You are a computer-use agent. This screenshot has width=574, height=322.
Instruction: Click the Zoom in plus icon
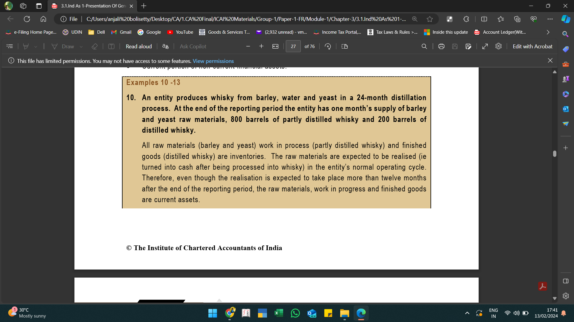pos(261,47)
